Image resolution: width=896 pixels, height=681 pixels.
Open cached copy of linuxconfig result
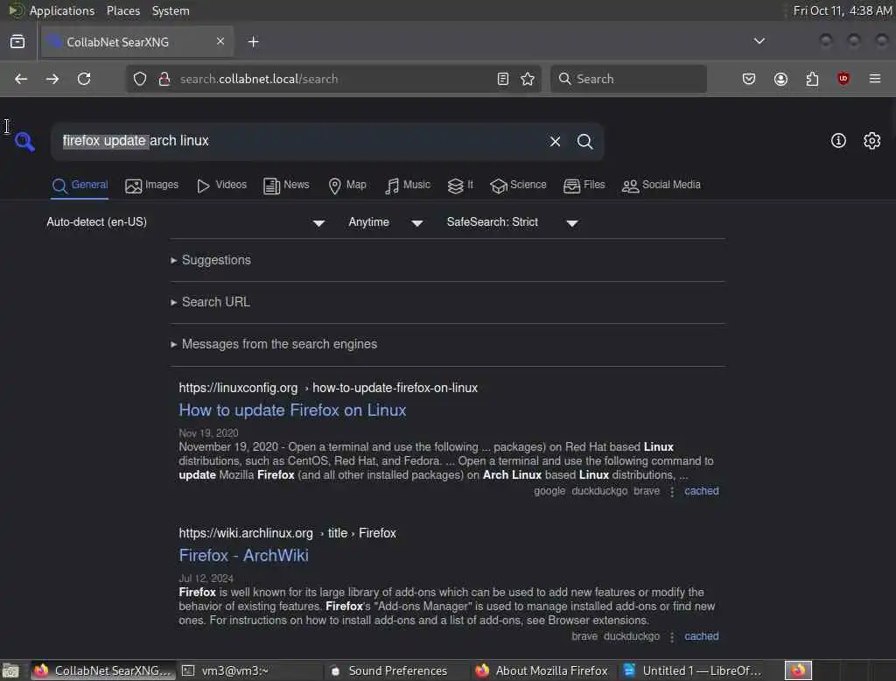tap(701, 491)
